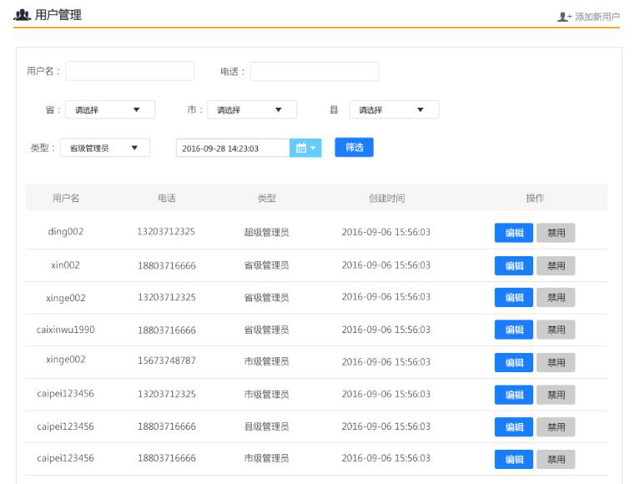Click the user management group icon

pos(23,15)
